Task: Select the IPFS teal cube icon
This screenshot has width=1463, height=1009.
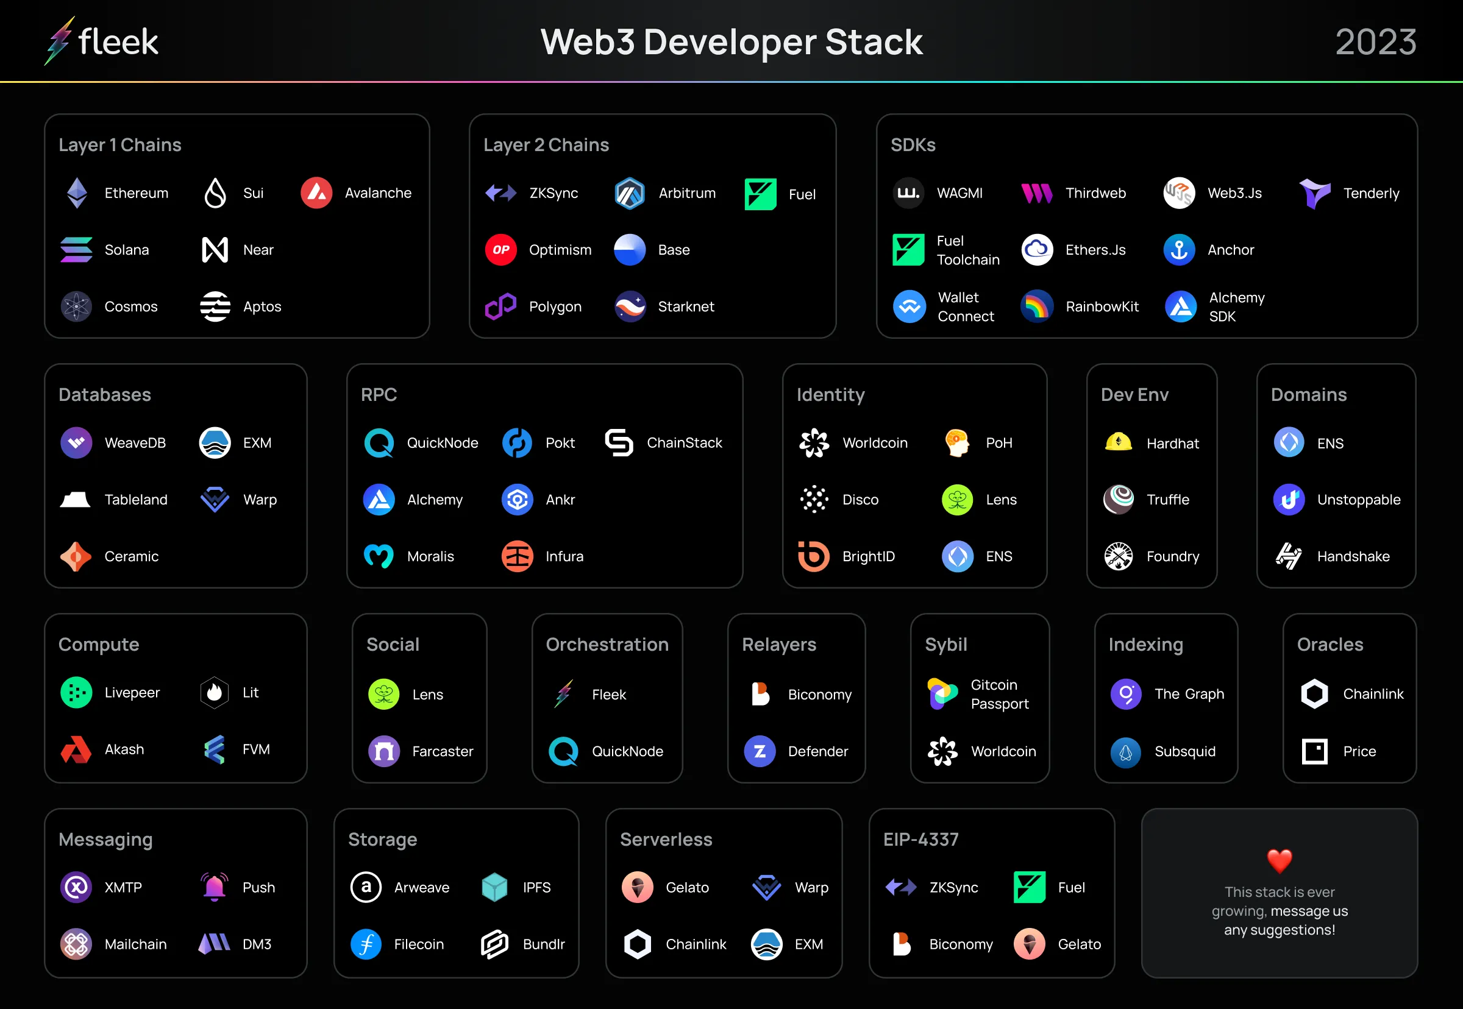Action: (494, 887)
